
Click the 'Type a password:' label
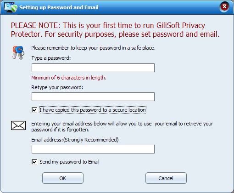[x=51, y=58]
